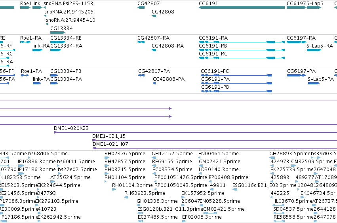Select EST GH01338.3prime

click(x=139, y=205)
